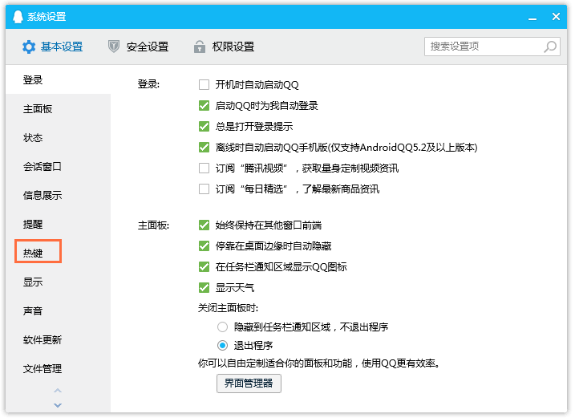Uncheck 始终保持在其他窗口前端

(x=204, y=225)
